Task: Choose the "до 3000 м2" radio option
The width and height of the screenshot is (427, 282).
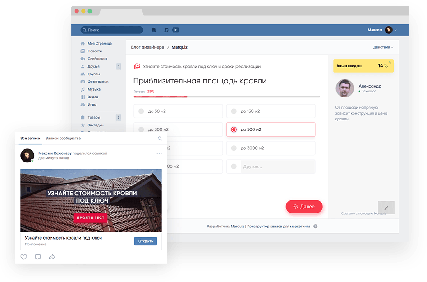Action: point(271,148)
